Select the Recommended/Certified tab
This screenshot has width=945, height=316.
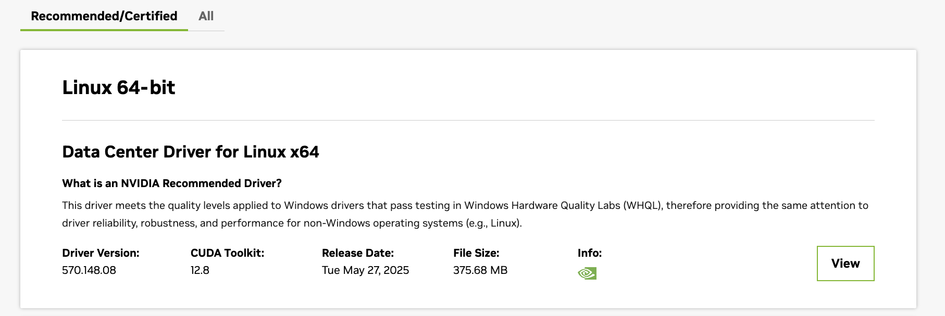[x=104, y=16]
